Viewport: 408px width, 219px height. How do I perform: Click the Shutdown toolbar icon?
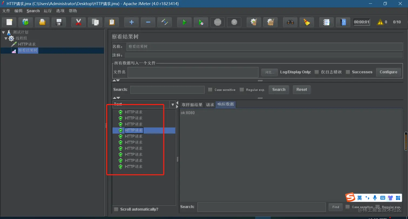click(x=234, y=22)
